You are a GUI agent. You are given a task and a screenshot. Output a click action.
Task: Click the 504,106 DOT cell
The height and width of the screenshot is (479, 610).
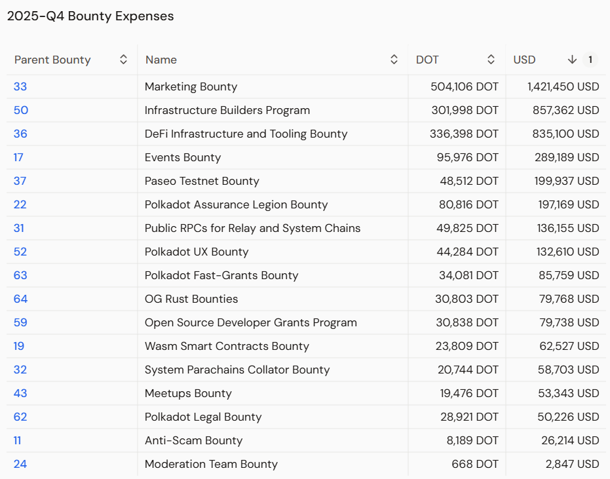[465, 86]
